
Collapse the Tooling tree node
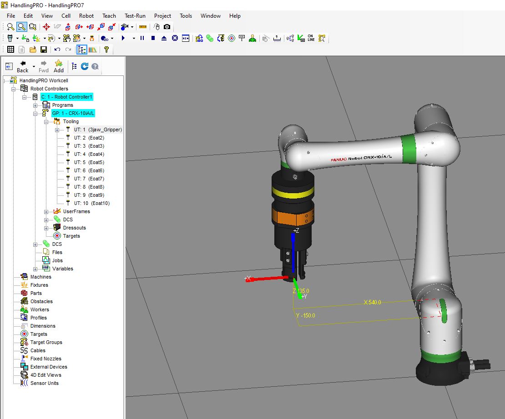click(x=46, y=122)
